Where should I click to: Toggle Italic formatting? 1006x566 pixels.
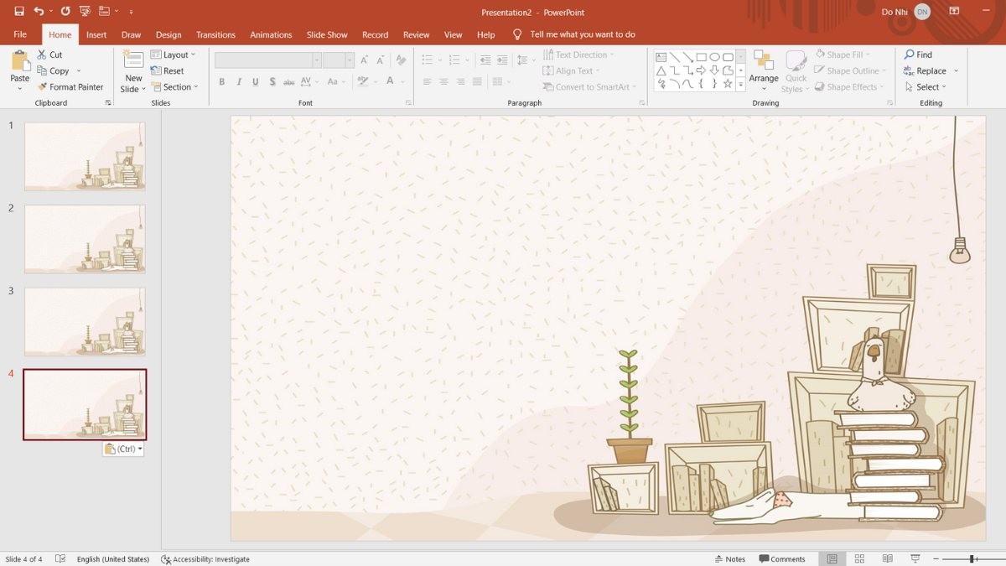coord(239,82)
